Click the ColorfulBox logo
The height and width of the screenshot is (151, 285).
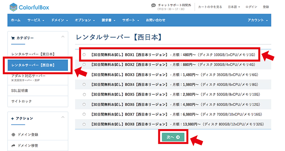(x=29, y=7)
